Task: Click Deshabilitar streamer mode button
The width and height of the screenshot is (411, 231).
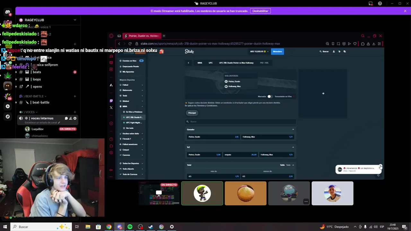Action: click(260, 11)
